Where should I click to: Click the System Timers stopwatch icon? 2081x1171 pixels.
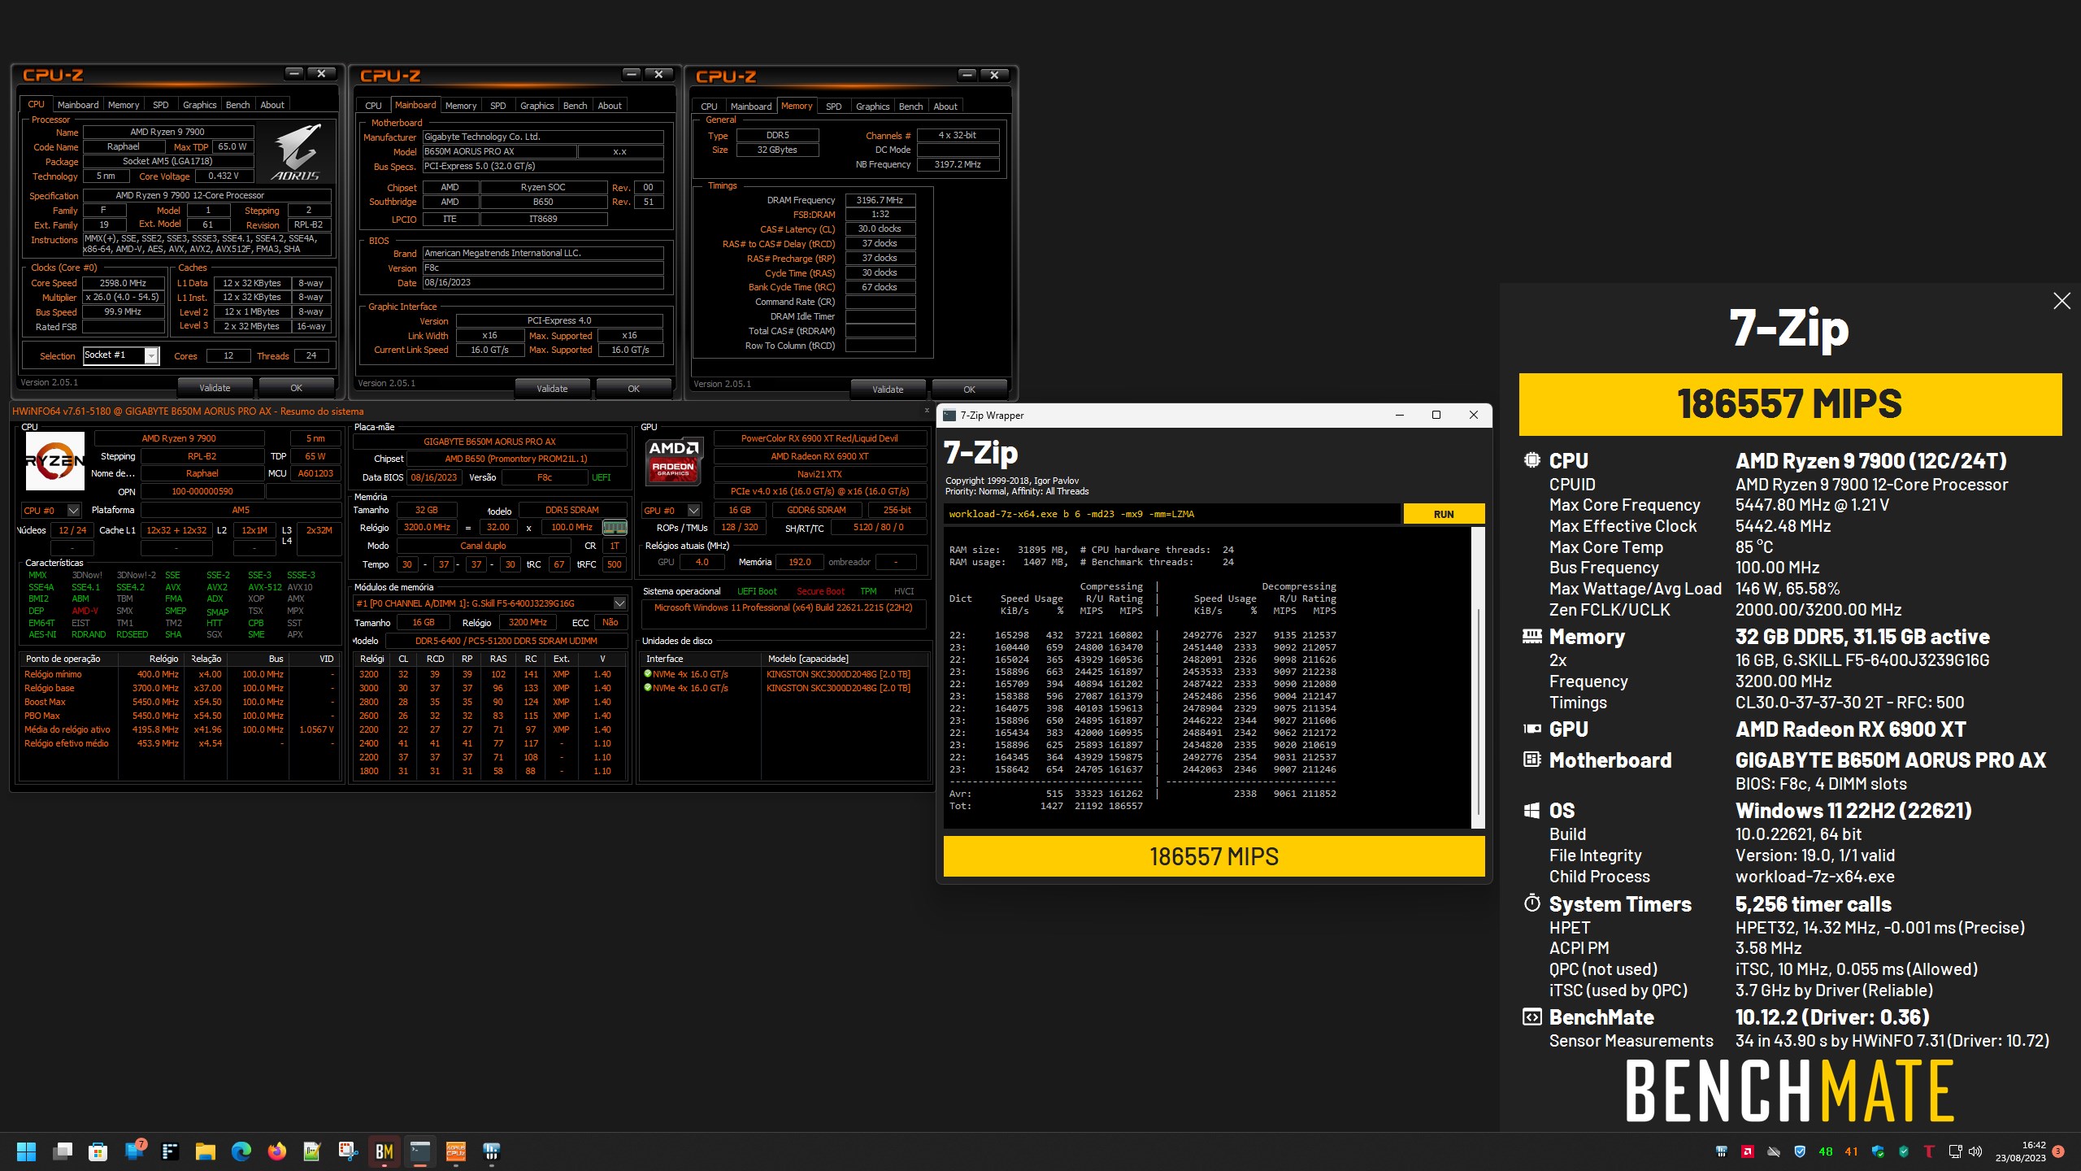1531,903
